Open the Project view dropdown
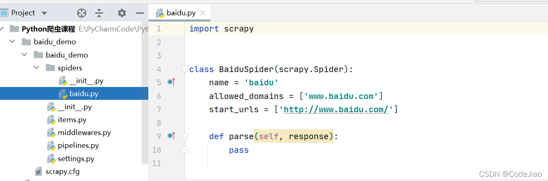 pos(44,13)
